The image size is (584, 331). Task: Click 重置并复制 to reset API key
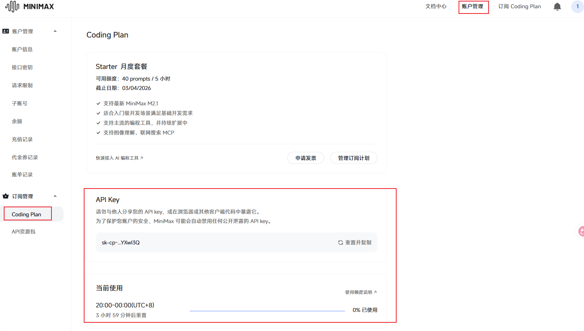358,243
